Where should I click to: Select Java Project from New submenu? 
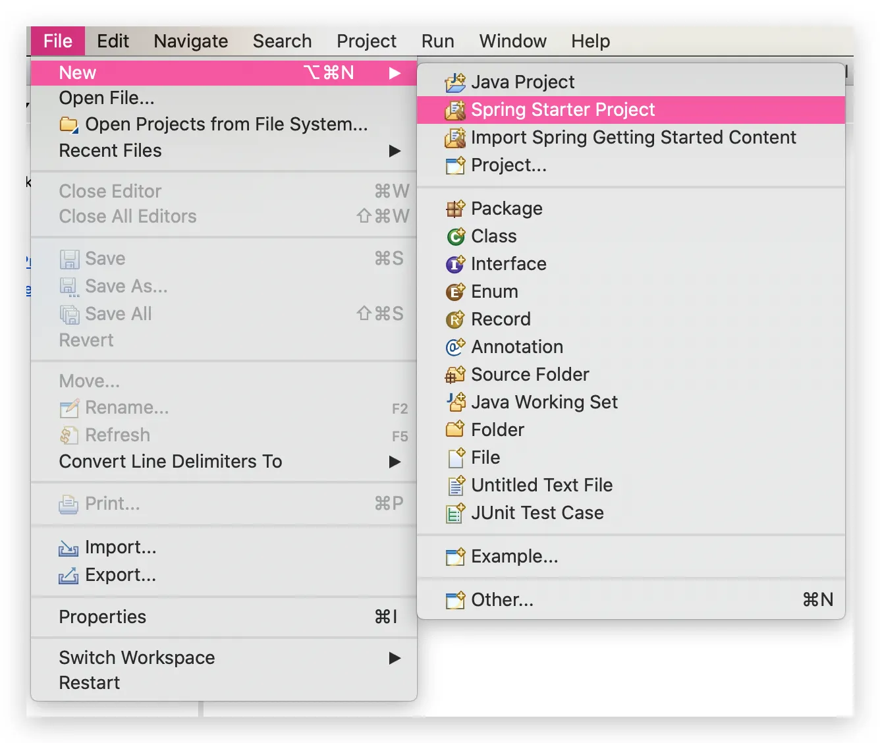[631, 82]
